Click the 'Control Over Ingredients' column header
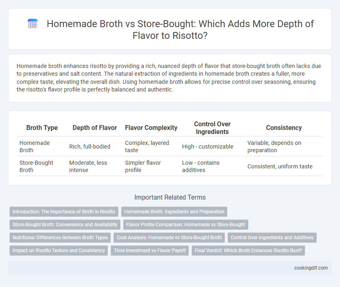Image resolution: width=340 pixels, height=287 pixels. tap(212, 128)
